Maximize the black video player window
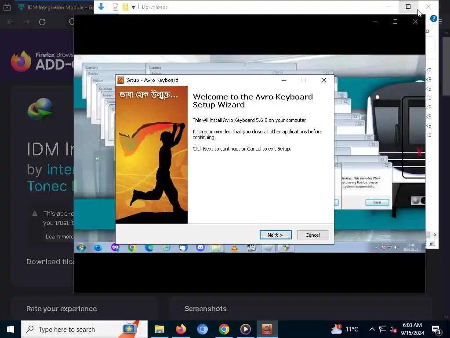 click(395, 22)
